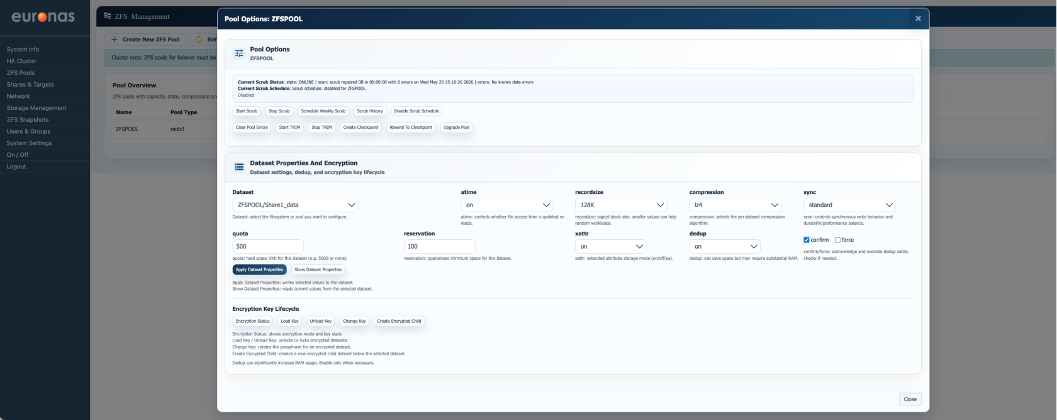Click raidz1 pool type cell

click(x=177, y=129)
